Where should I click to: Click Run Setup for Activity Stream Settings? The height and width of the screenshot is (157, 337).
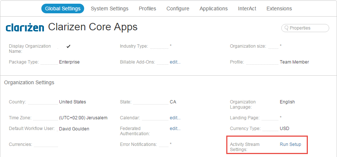coord(290,144)
